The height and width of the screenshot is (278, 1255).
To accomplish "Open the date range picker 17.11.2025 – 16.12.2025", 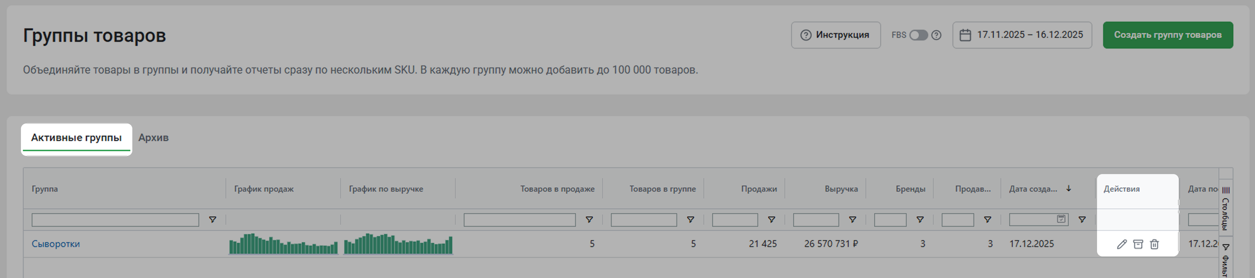I will 1022,35.
